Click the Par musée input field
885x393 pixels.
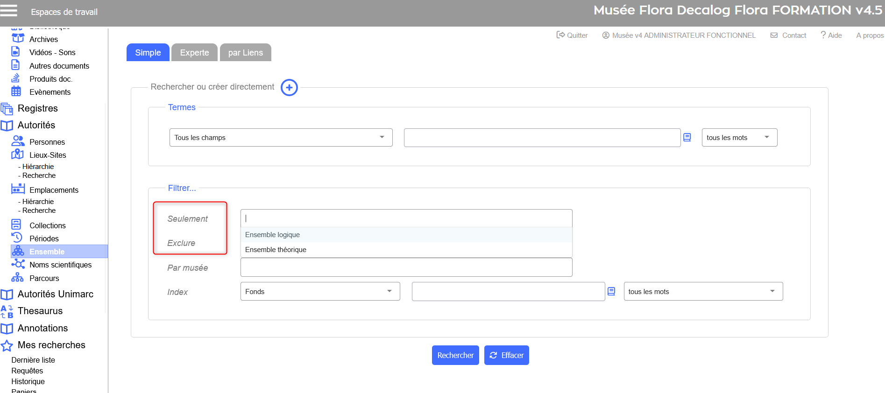pos(406,267)
